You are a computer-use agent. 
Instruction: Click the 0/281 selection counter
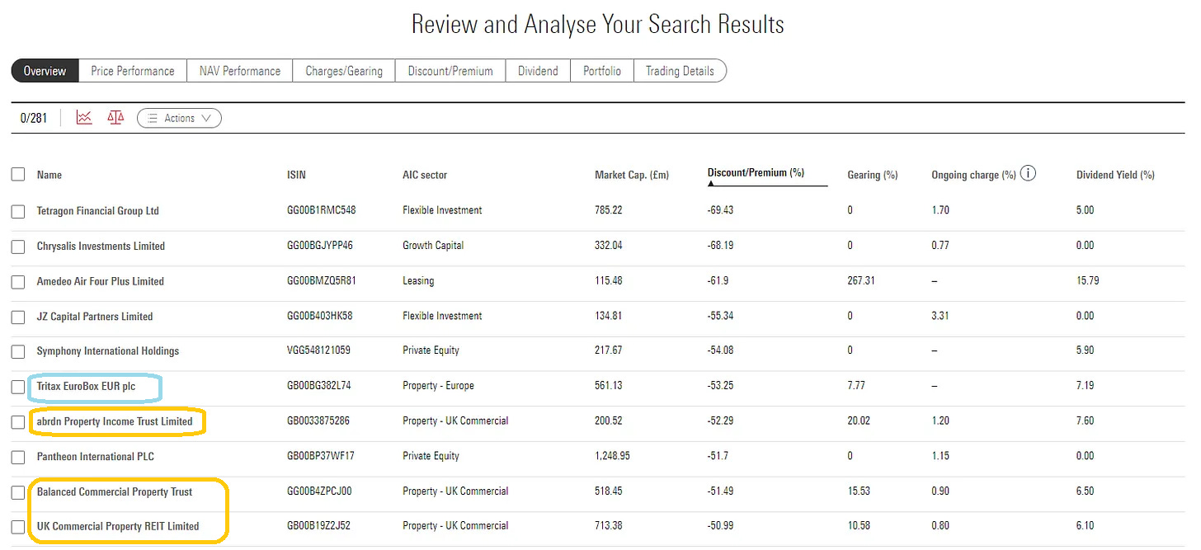[x=34, y=118]
